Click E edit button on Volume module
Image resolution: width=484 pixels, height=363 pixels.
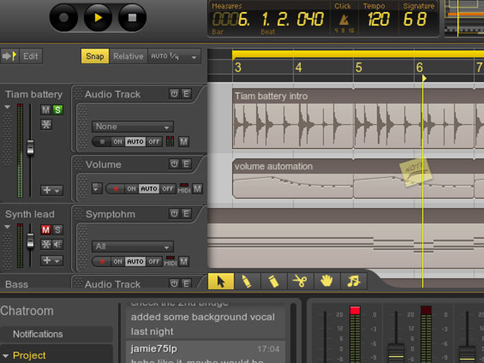coord(186,164)
